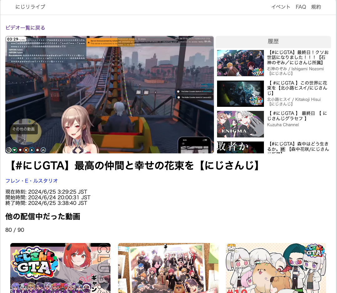Open the FAQ menu item
337x293 pixels.
(x=301, y=7)
